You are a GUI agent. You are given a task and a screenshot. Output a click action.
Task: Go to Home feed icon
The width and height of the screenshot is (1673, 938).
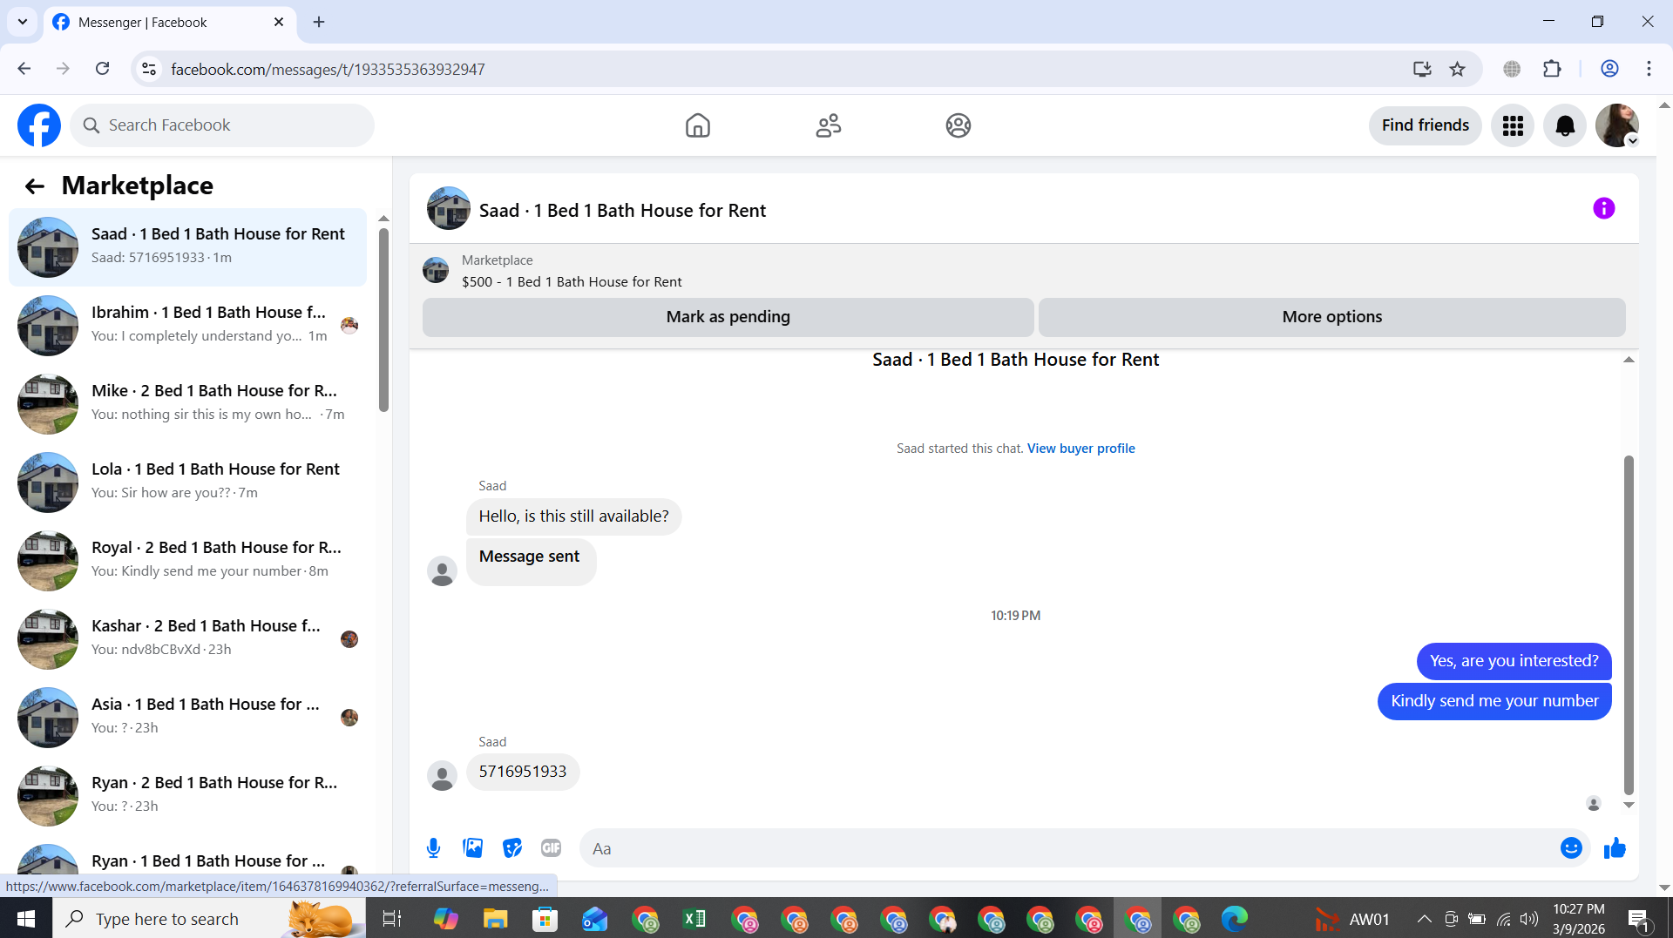pyautogui.click(x=697, y=125)
